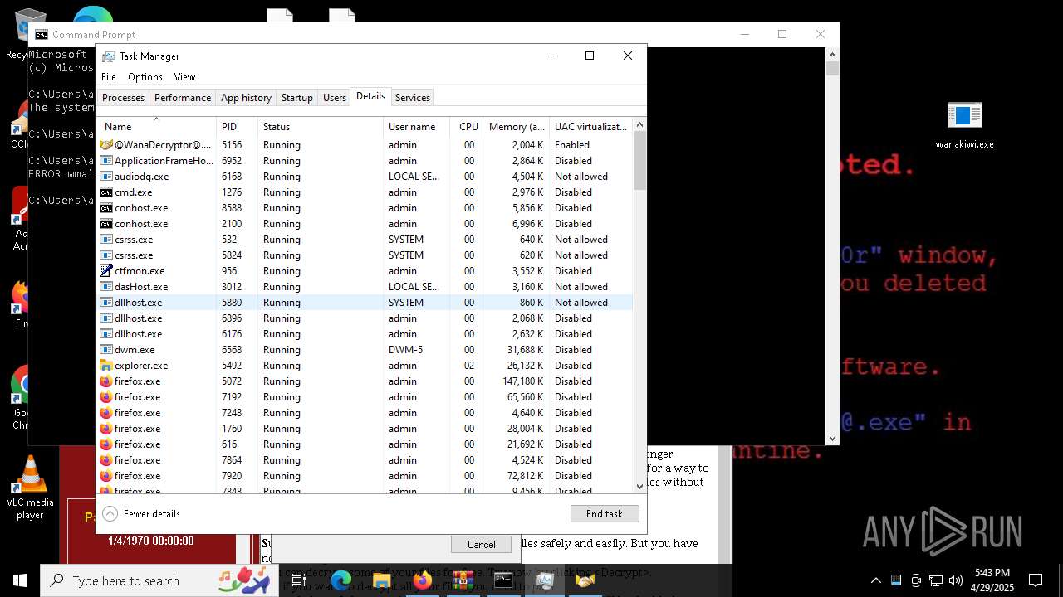Open Task View on the taskbar
The width and height of the screenshot is (1063, 597).
click(x=298, y=580)
